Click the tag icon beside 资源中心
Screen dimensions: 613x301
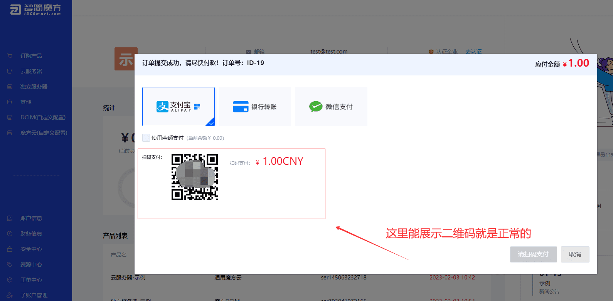(10, 264)
